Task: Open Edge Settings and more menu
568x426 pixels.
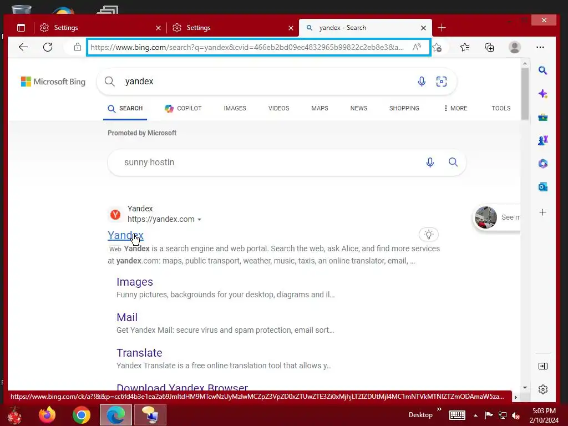Action: pos(540,47)
